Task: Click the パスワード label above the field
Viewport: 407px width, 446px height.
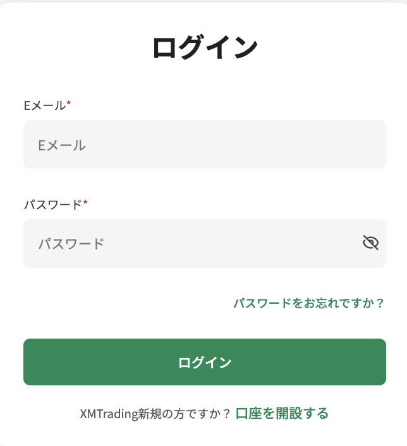Action: click(52, 205)
